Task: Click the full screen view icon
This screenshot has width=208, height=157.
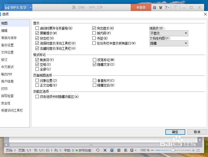Action: click(x=105, y=150)
